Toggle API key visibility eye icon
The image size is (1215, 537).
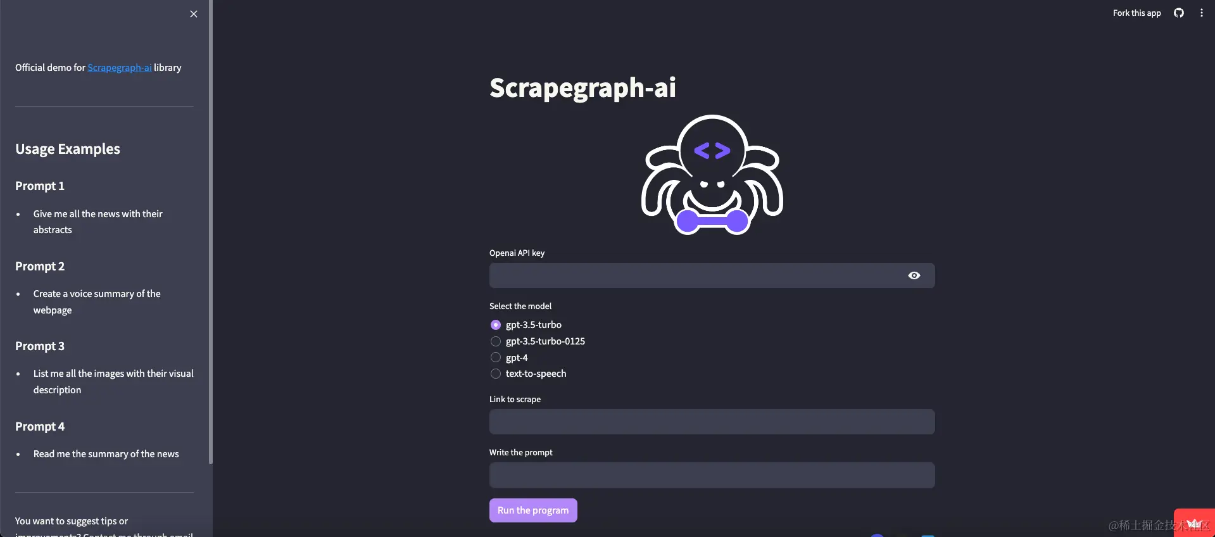click(914, 275)
